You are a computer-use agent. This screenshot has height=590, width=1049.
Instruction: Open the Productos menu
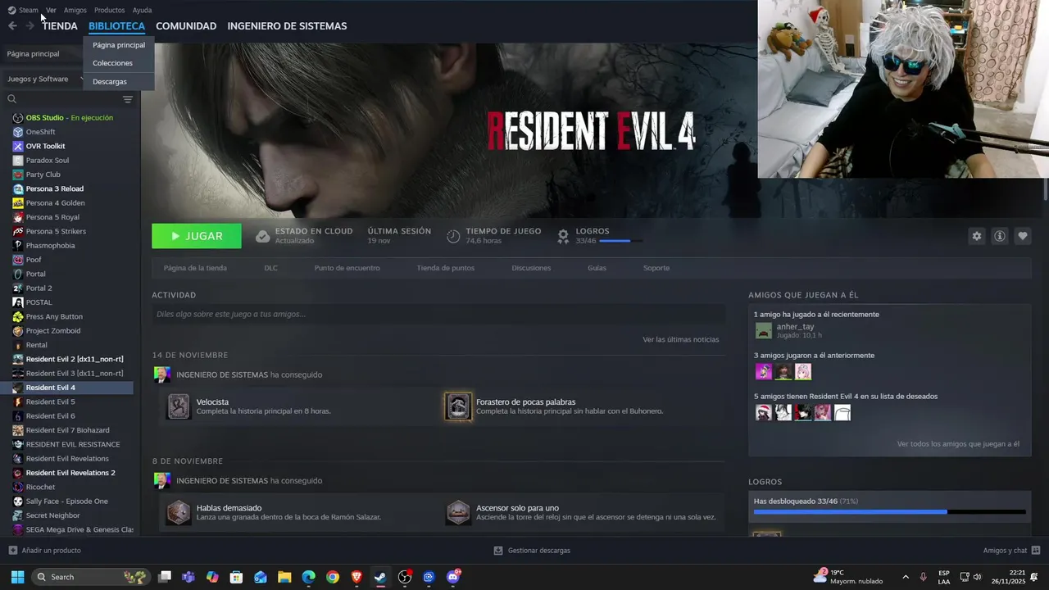(109, 10)
